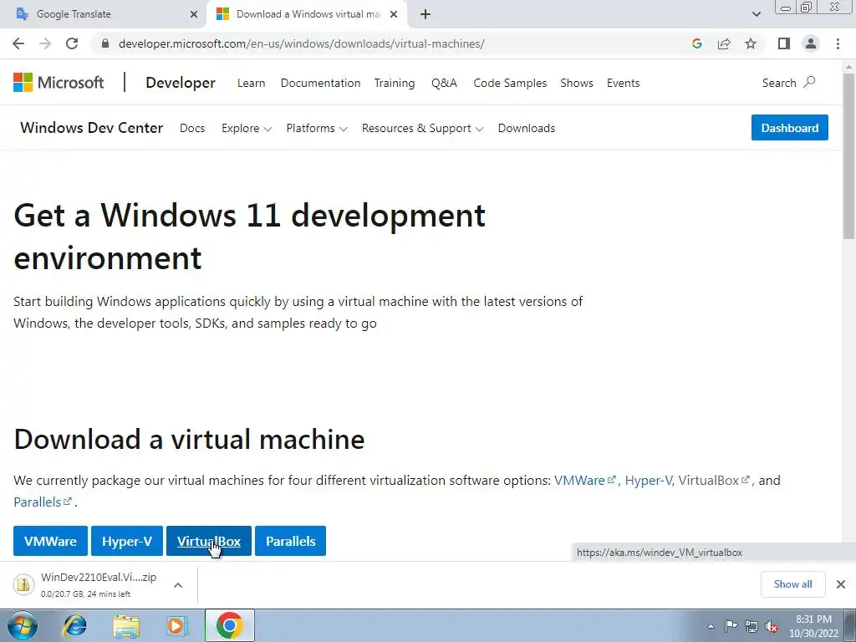856x642 pixels.
Task: Click the page vertical scrollbar thumb
Action: (x=849, y=155)
